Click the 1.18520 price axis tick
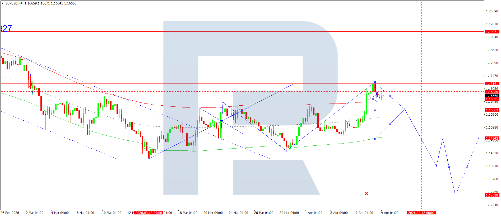The image size is (501, 216). click(492, 50)
